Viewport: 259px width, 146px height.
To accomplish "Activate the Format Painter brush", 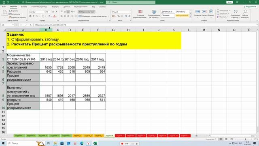I will (x=17, y=17).
